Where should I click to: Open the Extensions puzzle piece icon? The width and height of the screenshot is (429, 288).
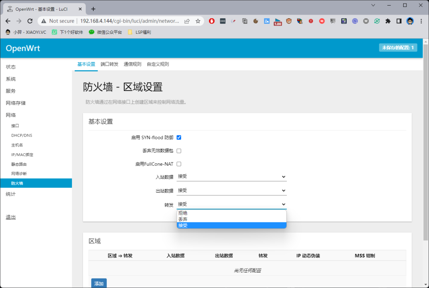pyautogui.click(x=388, y=21)
